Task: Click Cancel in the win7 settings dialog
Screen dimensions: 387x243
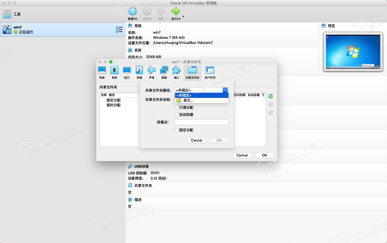Action: click(x=242, y=155)
